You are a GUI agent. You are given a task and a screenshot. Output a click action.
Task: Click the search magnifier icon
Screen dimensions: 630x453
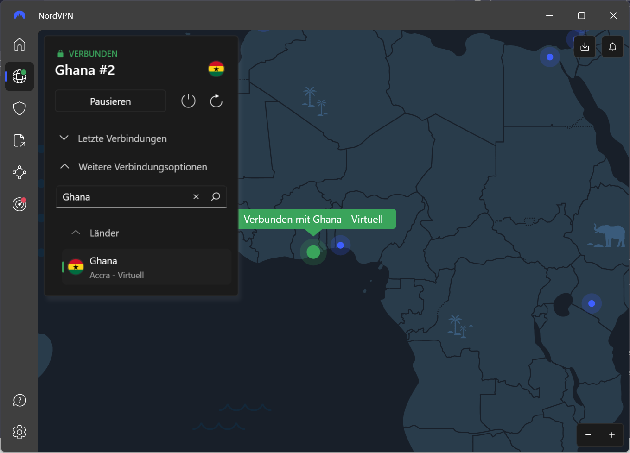point(216,197)
